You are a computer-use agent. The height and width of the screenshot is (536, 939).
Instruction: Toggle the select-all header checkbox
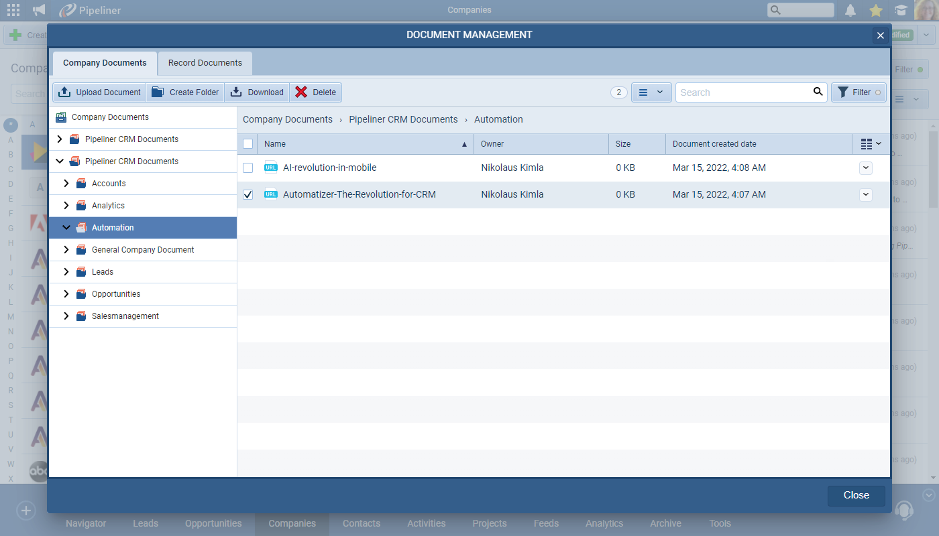point(248,144)
